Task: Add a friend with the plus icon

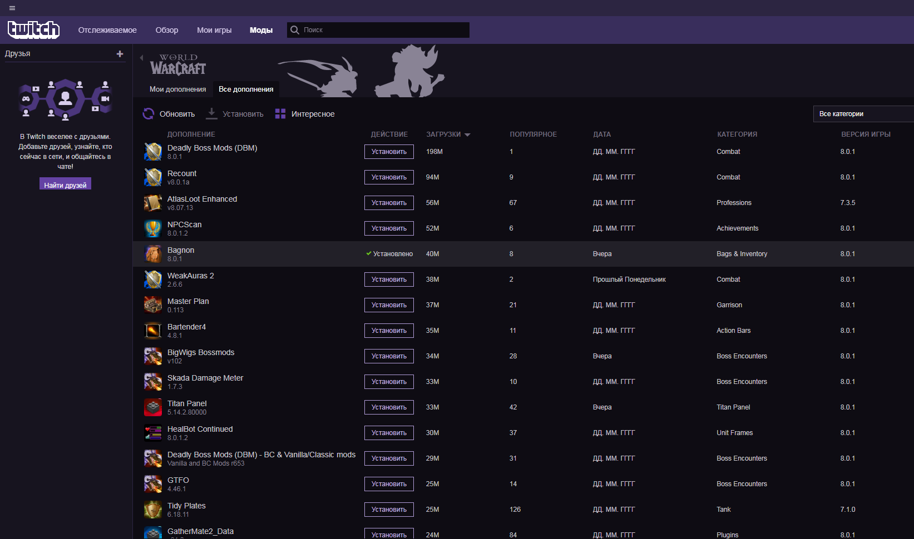Action: pos(120,54)
